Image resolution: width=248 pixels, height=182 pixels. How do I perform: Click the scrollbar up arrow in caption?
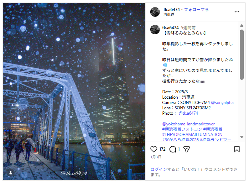tap(242, 25)
